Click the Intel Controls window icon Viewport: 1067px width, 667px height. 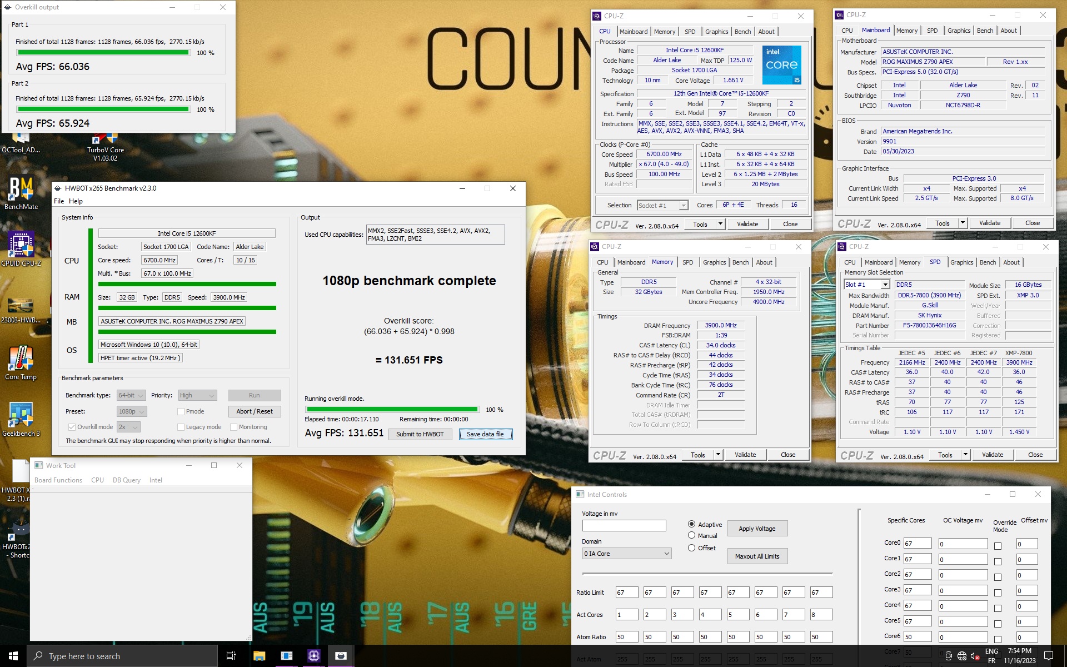point(580,494)
